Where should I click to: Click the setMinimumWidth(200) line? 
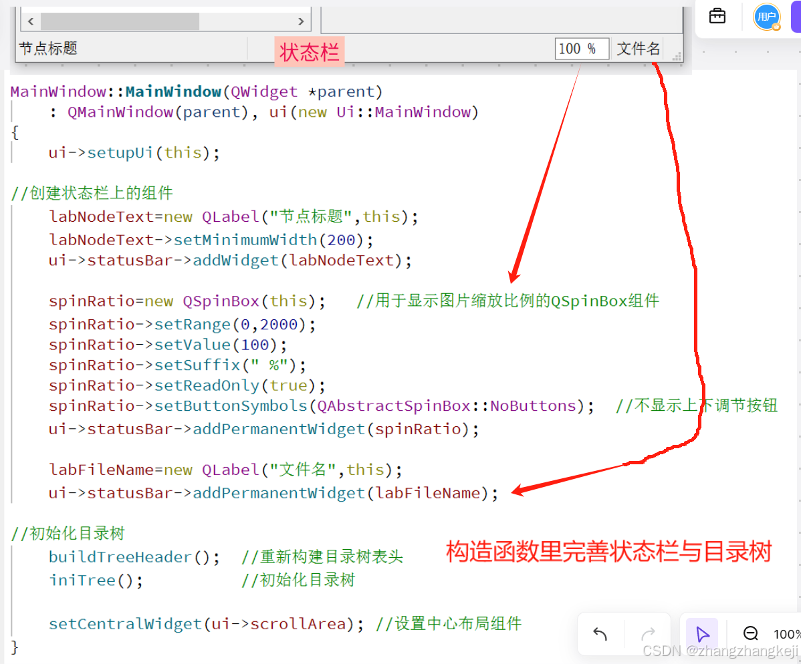(211, 239)
